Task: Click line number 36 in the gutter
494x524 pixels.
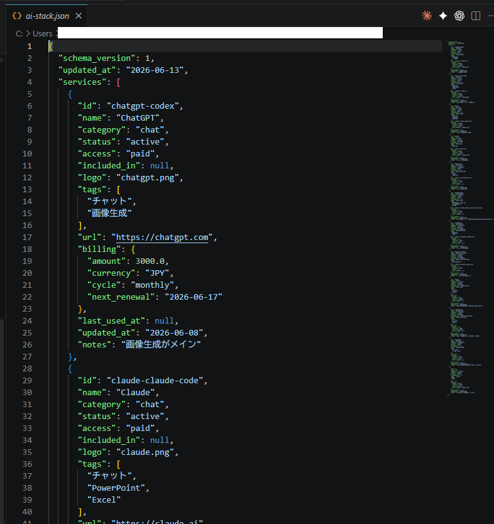Action: (27, 464)
